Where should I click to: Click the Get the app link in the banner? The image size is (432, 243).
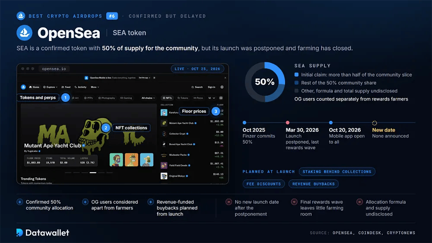(145, 78)
